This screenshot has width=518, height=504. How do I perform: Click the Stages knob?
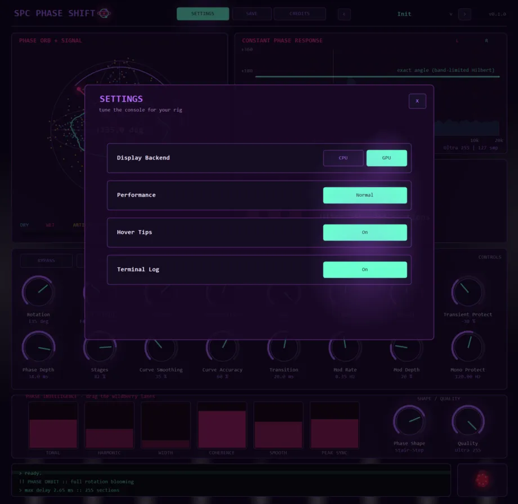click(100, 347)
